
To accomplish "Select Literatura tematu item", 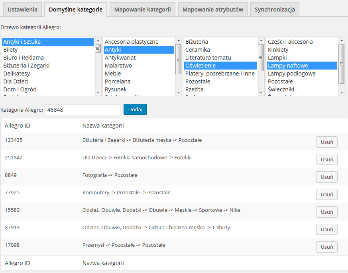I will pos(220,58).
